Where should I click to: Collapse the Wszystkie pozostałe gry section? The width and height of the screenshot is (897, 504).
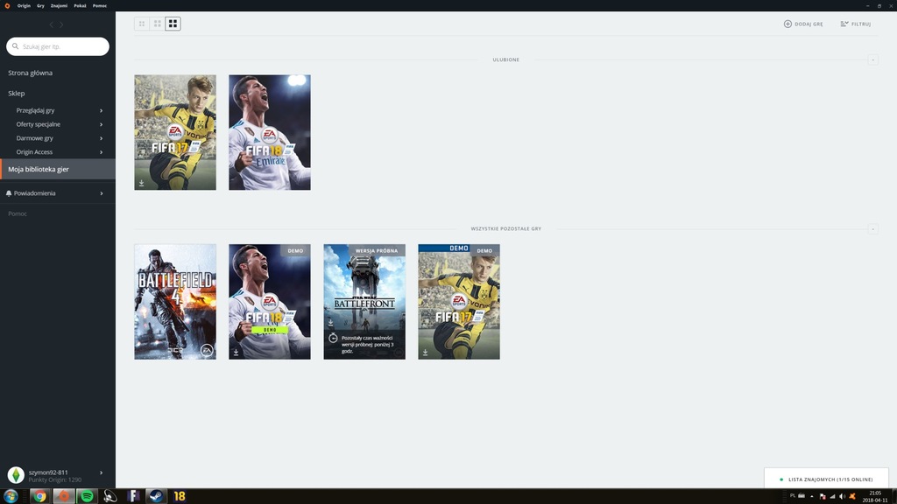(873, 229)
